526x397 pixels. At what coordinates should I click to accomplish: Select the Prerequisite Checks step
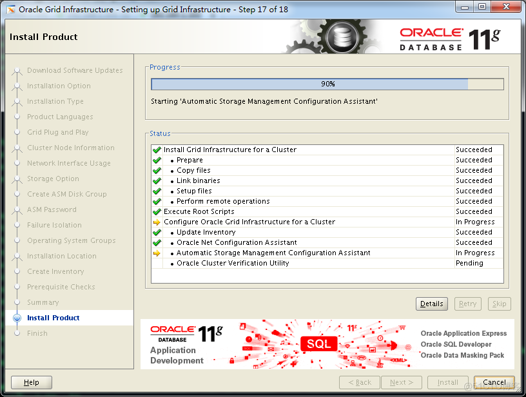[61, 287]
